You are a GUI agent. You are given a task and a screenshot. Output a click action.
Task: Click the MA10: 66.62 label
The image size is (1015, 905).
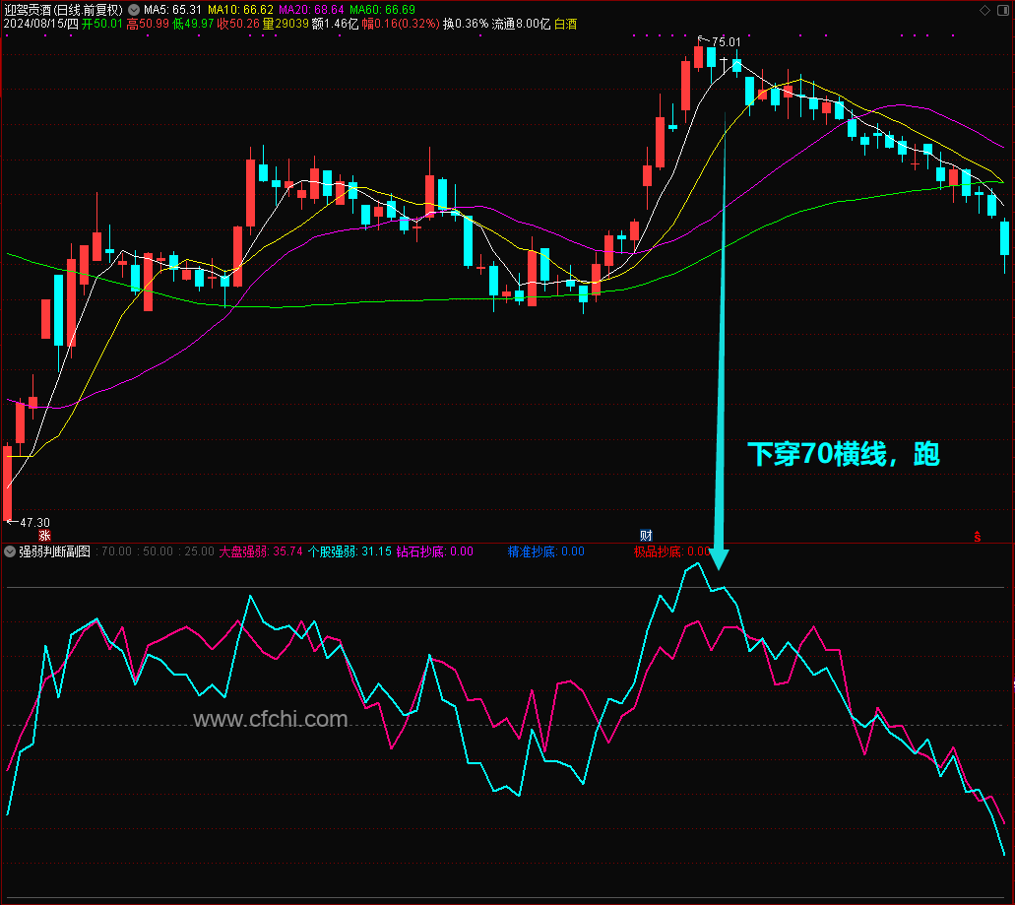pyautogui.click(x=240, y=10)
